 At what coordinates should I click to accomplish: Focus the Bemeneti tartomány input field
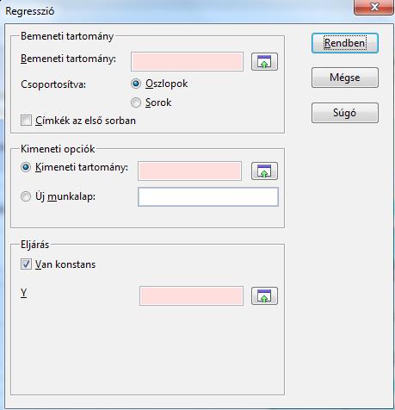pos(187,61)
